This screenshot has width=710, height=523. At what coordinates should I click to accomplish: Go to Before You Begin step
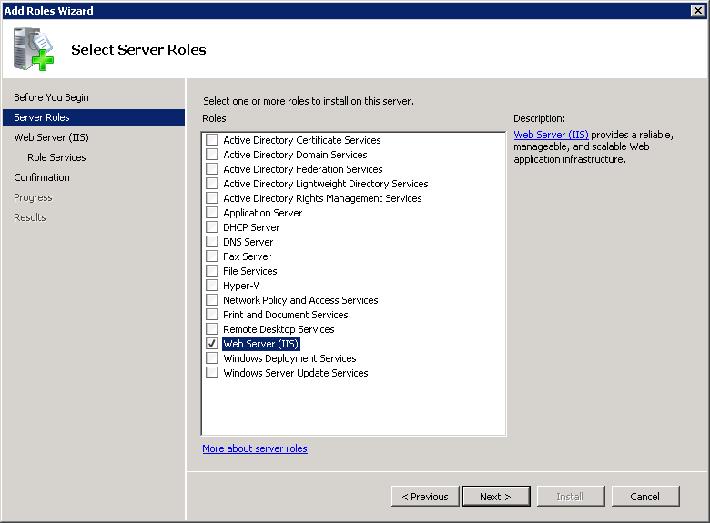51,97
